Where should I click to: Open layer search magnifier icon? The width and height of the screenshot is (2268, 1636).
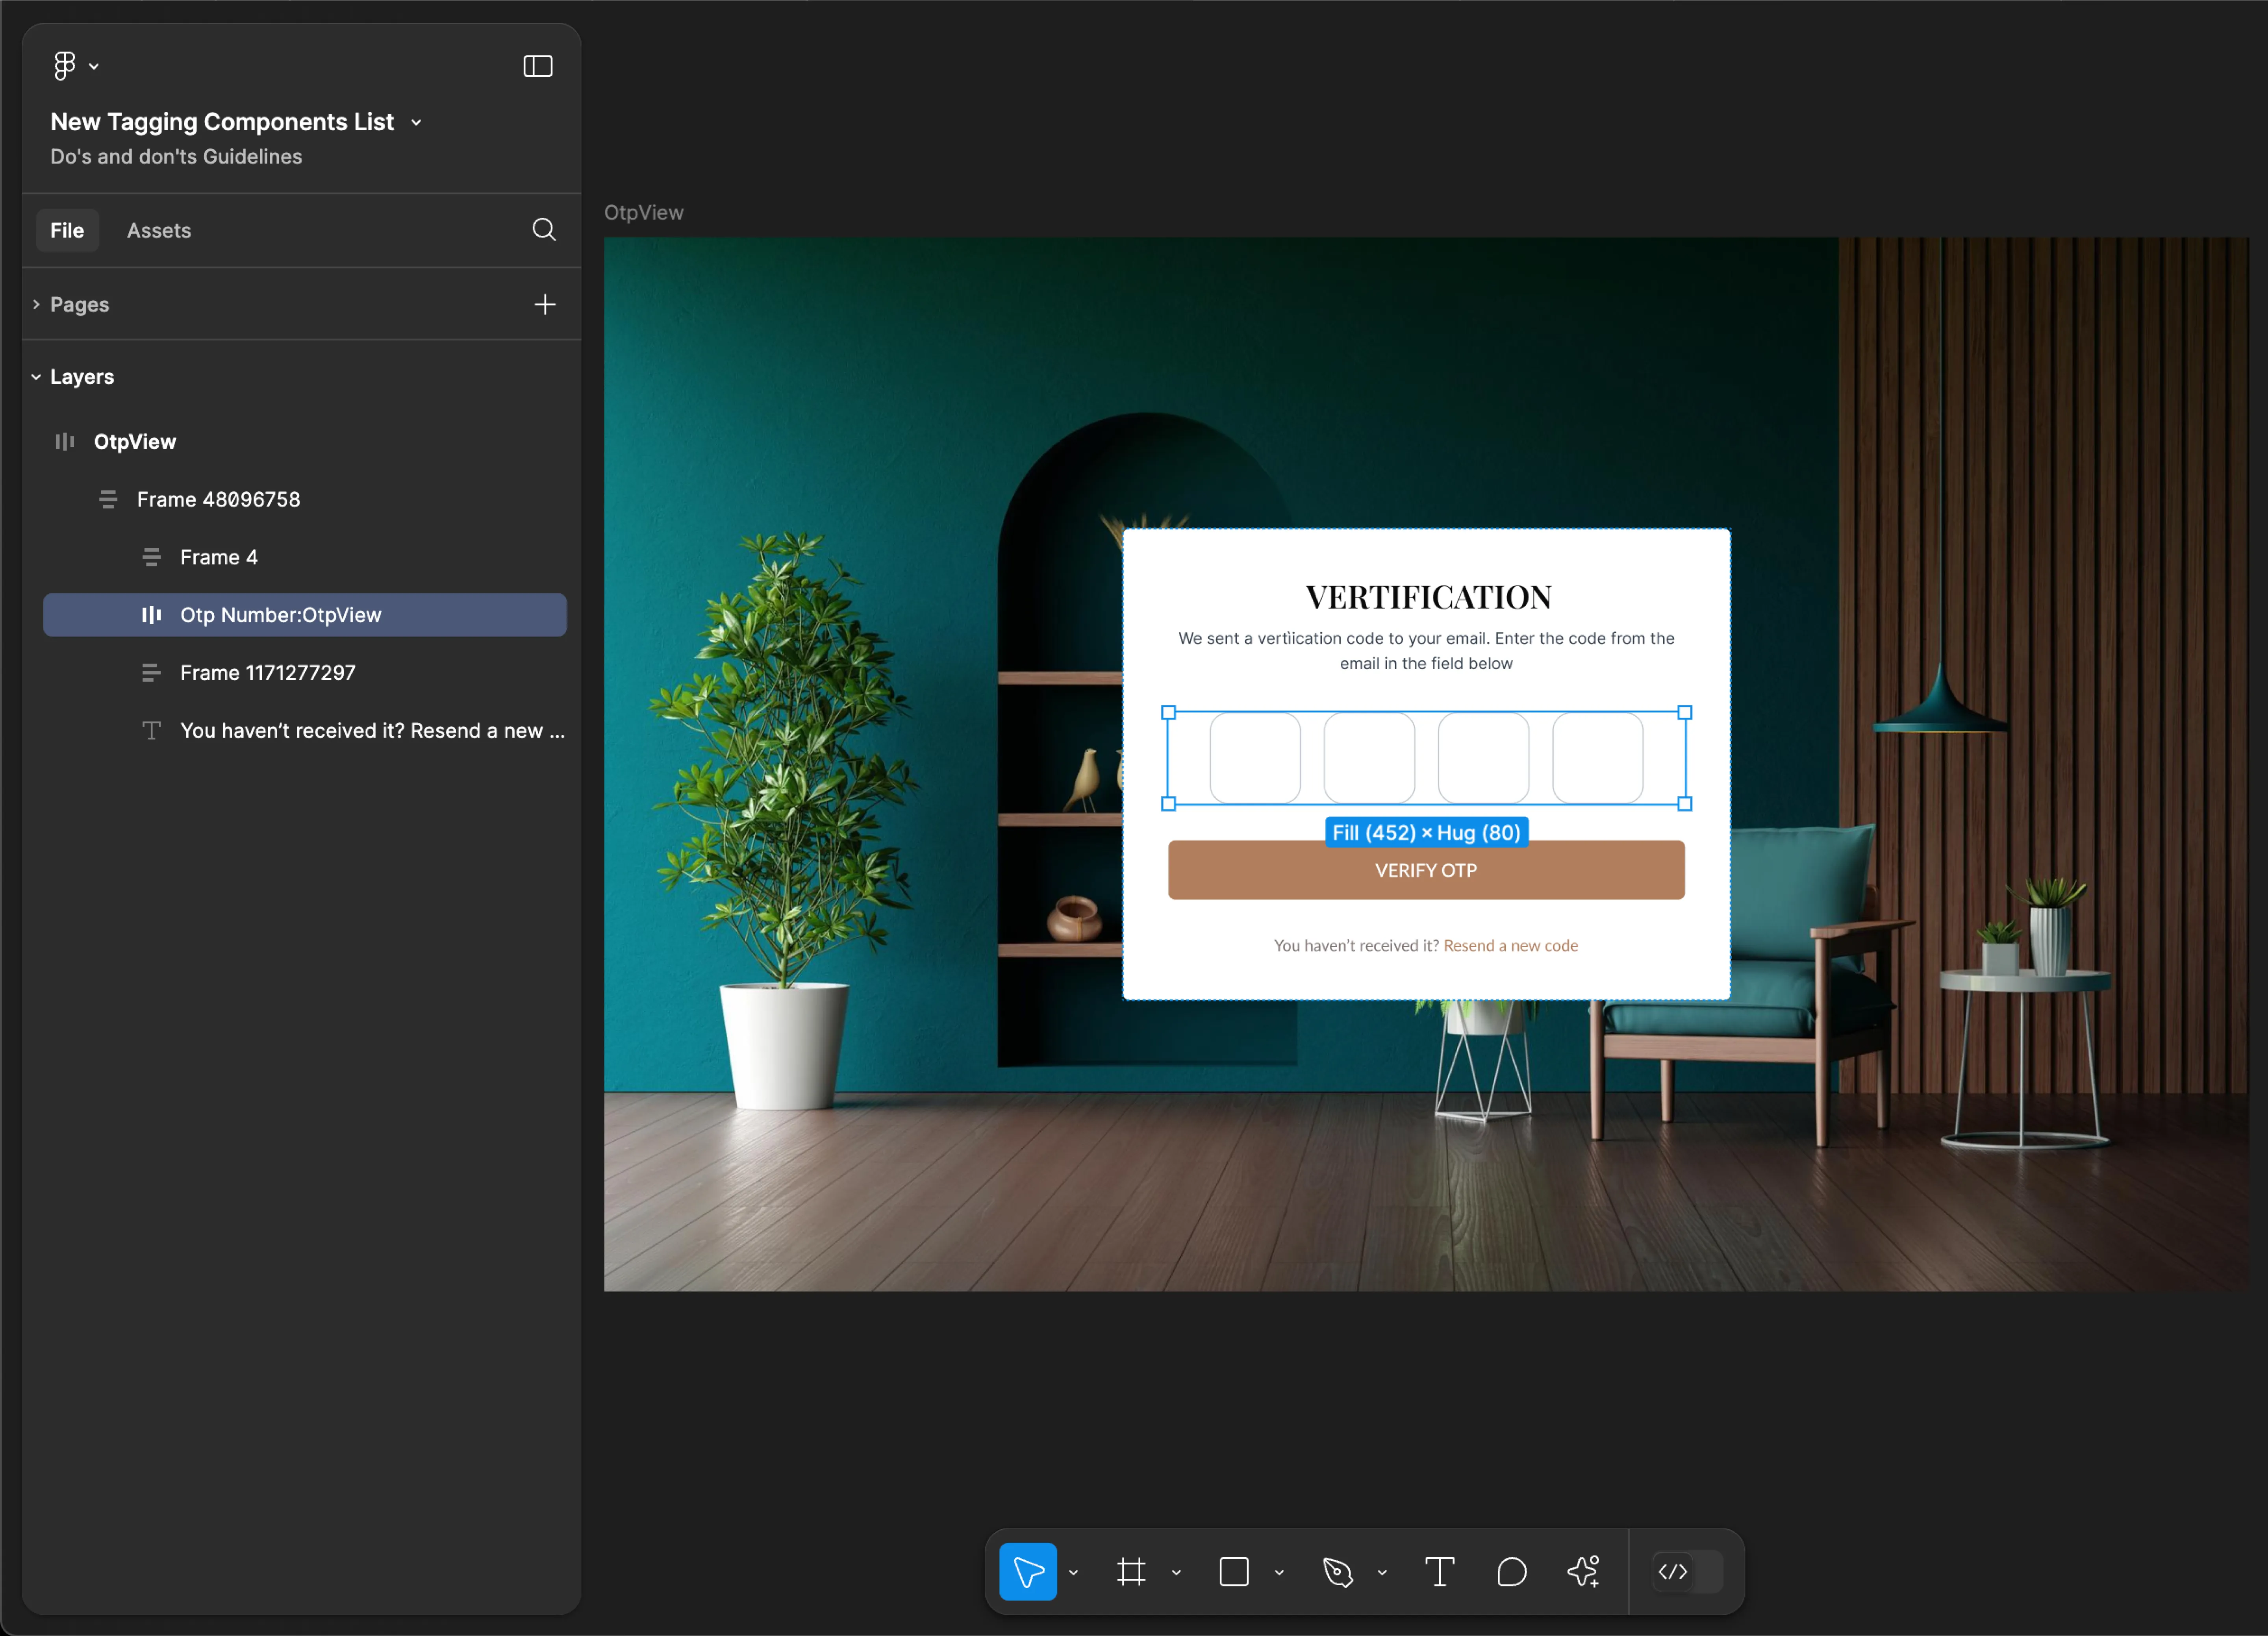click(x=544, y=230)
